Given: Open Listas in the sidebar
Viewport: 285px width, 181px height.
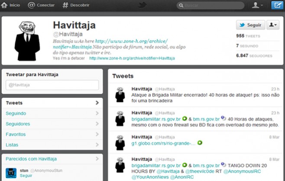Looking at the screenshot, I should 12,145.
